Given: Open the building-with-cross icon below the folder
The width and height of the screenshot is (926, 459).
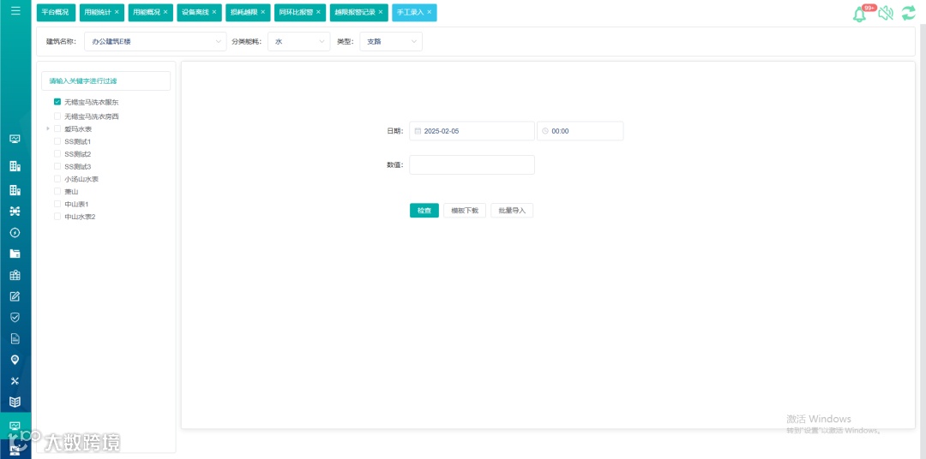Looking at the screenshot, I should tap(15, 275).
